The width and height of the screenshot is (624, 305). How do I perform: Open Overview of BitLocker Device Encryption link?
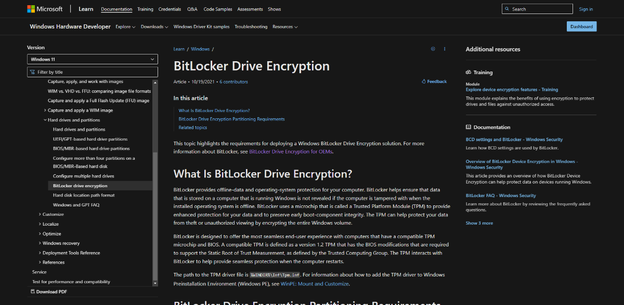coord(521,164)
